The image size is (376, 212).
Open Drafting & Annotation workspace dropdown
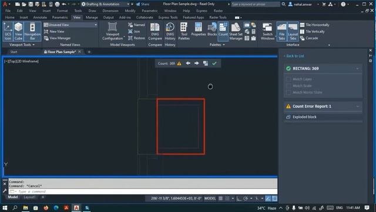tap(106, 4)
